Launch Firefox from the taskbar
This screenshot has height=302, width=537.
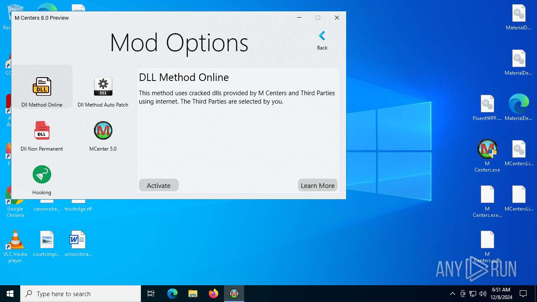pyautogui.click(x=214, y=294)
